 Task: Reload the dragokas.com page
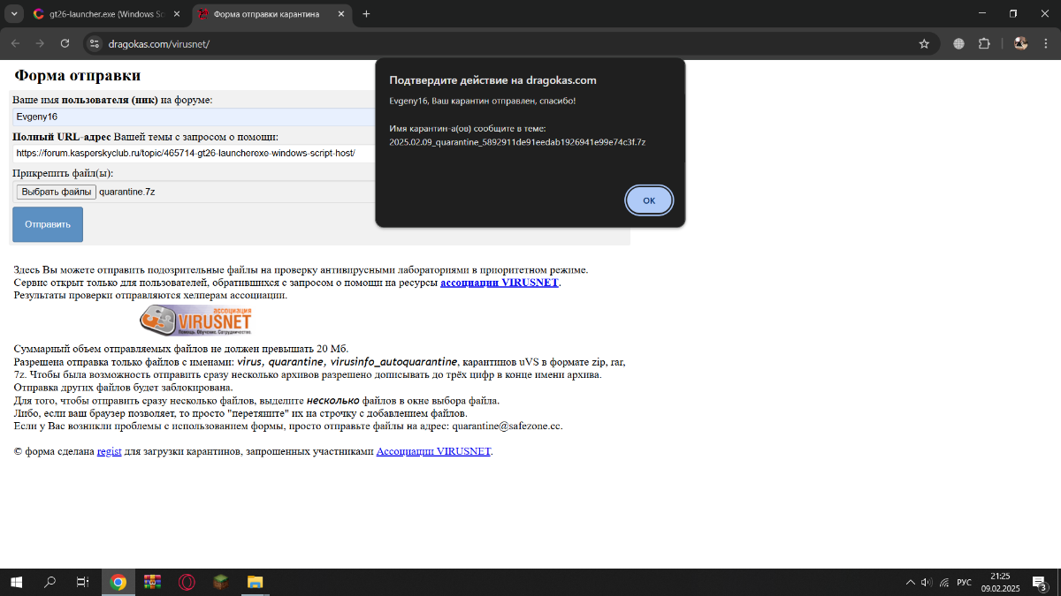click(x=65, y=43)
